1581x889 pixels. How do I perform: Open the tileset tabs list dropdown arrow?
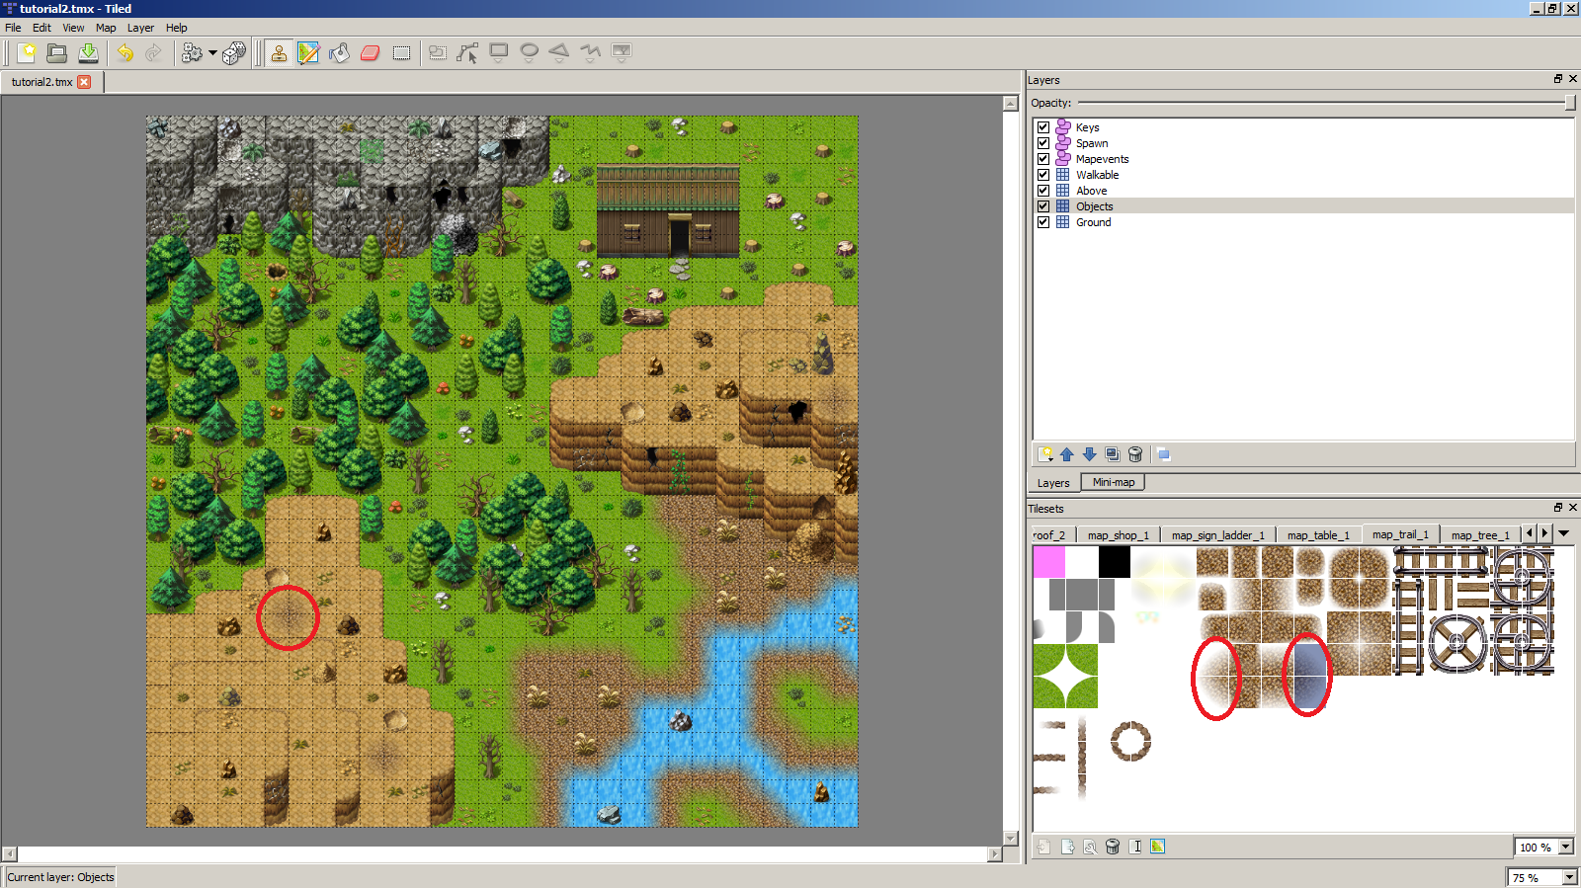[x=1564, y=533]
